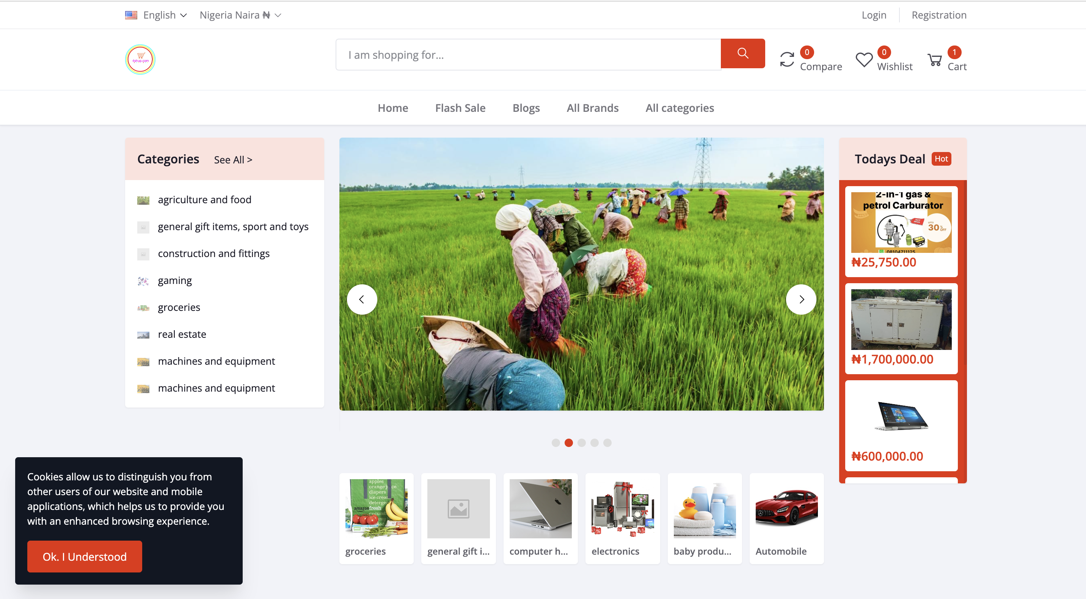Open the Flash Sale menu item
1086x599 pixels.
(x=460, y=108)
